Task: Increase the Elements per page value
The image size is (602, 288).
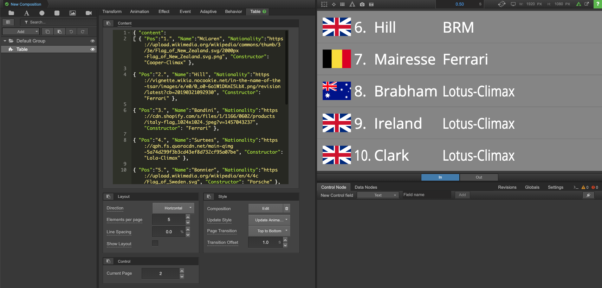Action: 188,217
